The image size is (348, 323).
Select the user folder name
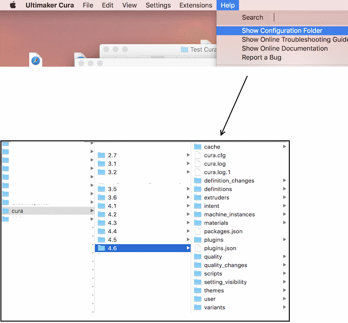click(210, 299)
